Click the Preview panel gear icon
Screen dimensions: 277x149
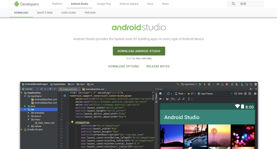[x=251, y=89]
